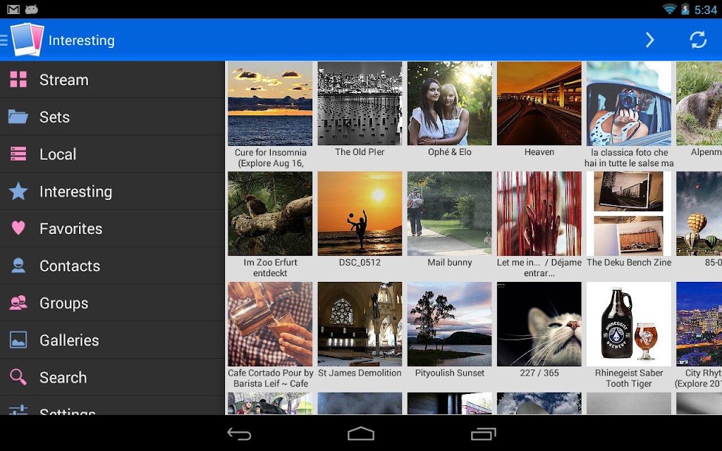Click the Groups people icon
Image resolution: width=722 pixels, height=451 pixels.
coord(18,302)
